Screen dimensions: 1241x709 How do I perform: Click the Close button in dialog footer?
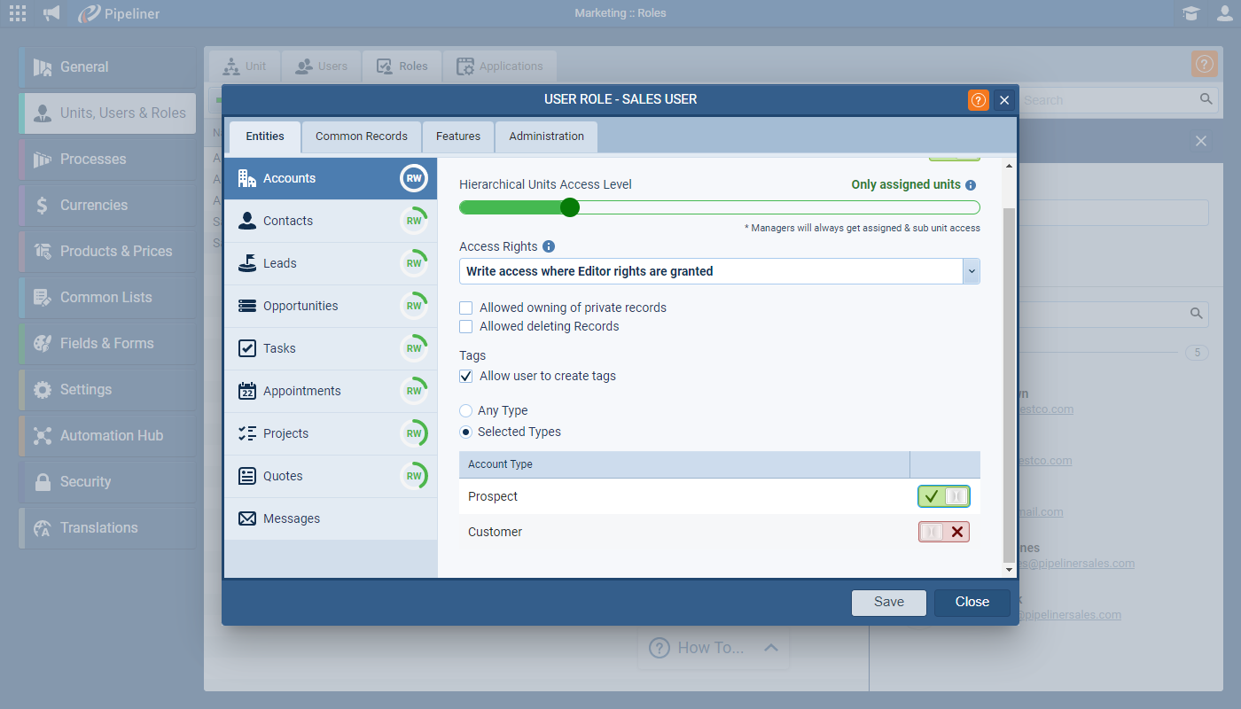point(972,603)
